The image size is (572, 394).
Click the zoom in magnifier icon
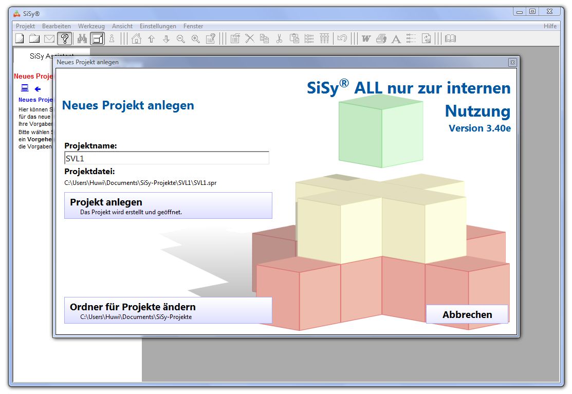196,39
